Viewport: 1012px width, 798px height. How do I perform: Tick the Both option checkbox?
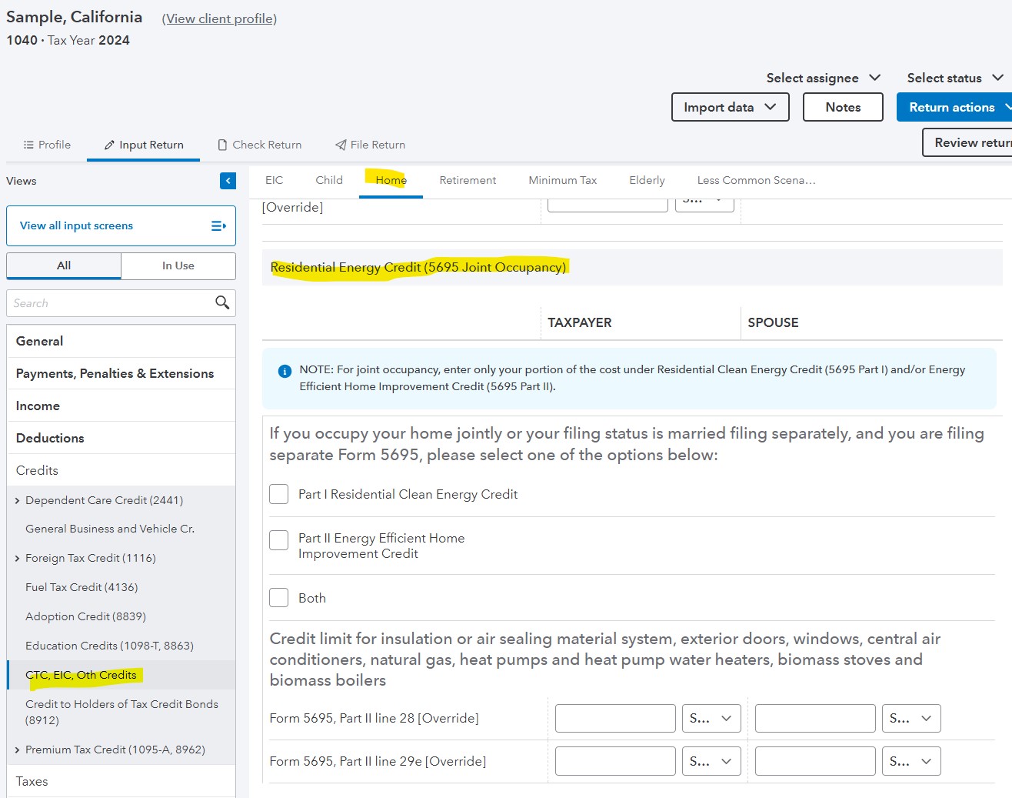[x=278, y=597]
